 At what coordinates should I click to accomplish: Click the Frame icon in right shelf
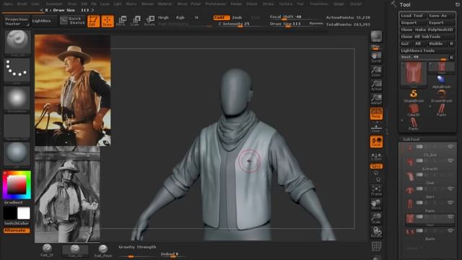376,191
